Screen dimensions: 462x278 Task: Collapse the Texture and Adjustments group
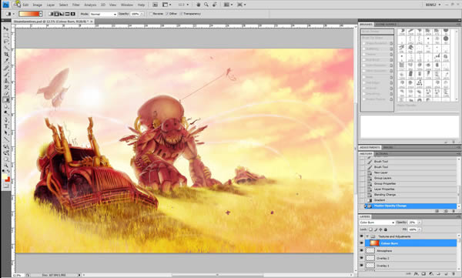pyautogui.click(x=367, y=236)
